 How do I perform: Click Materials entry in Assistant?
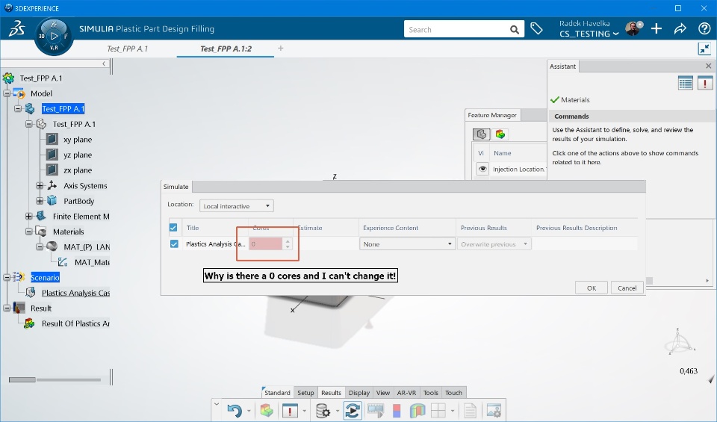tap(575, 99)
